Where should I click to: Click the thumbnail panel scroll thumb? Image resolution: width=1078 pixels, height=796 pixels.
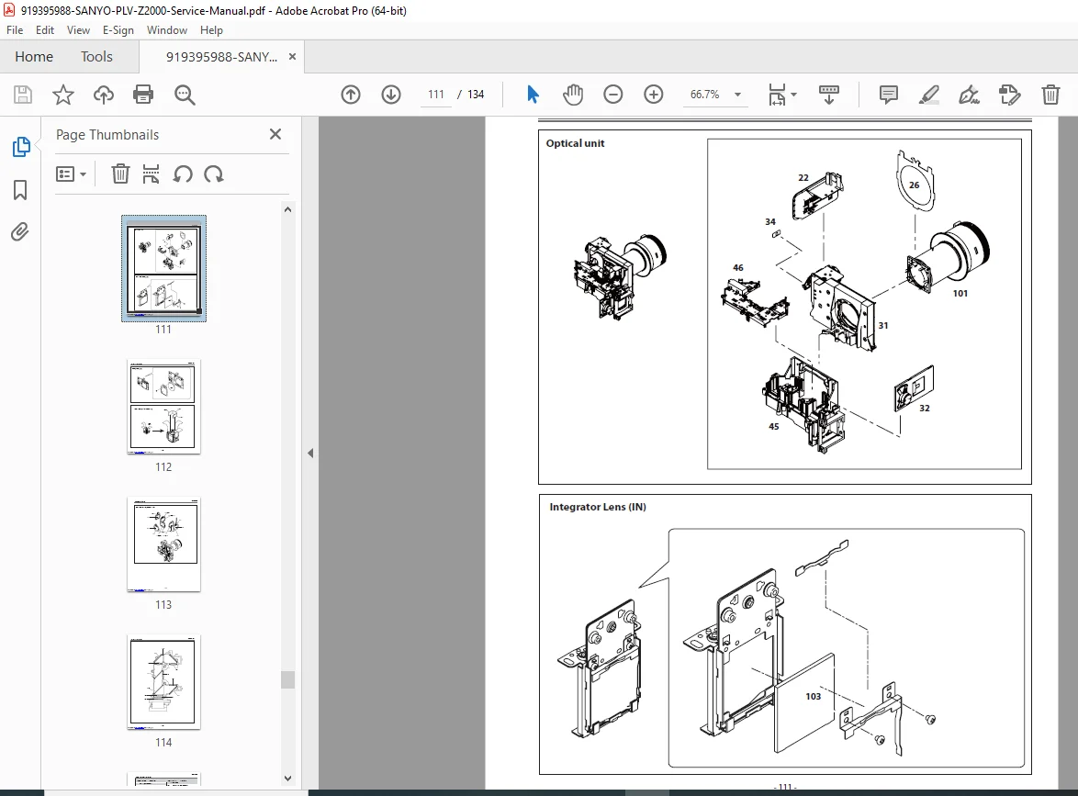pyautogui.click(x=288, y=679)
